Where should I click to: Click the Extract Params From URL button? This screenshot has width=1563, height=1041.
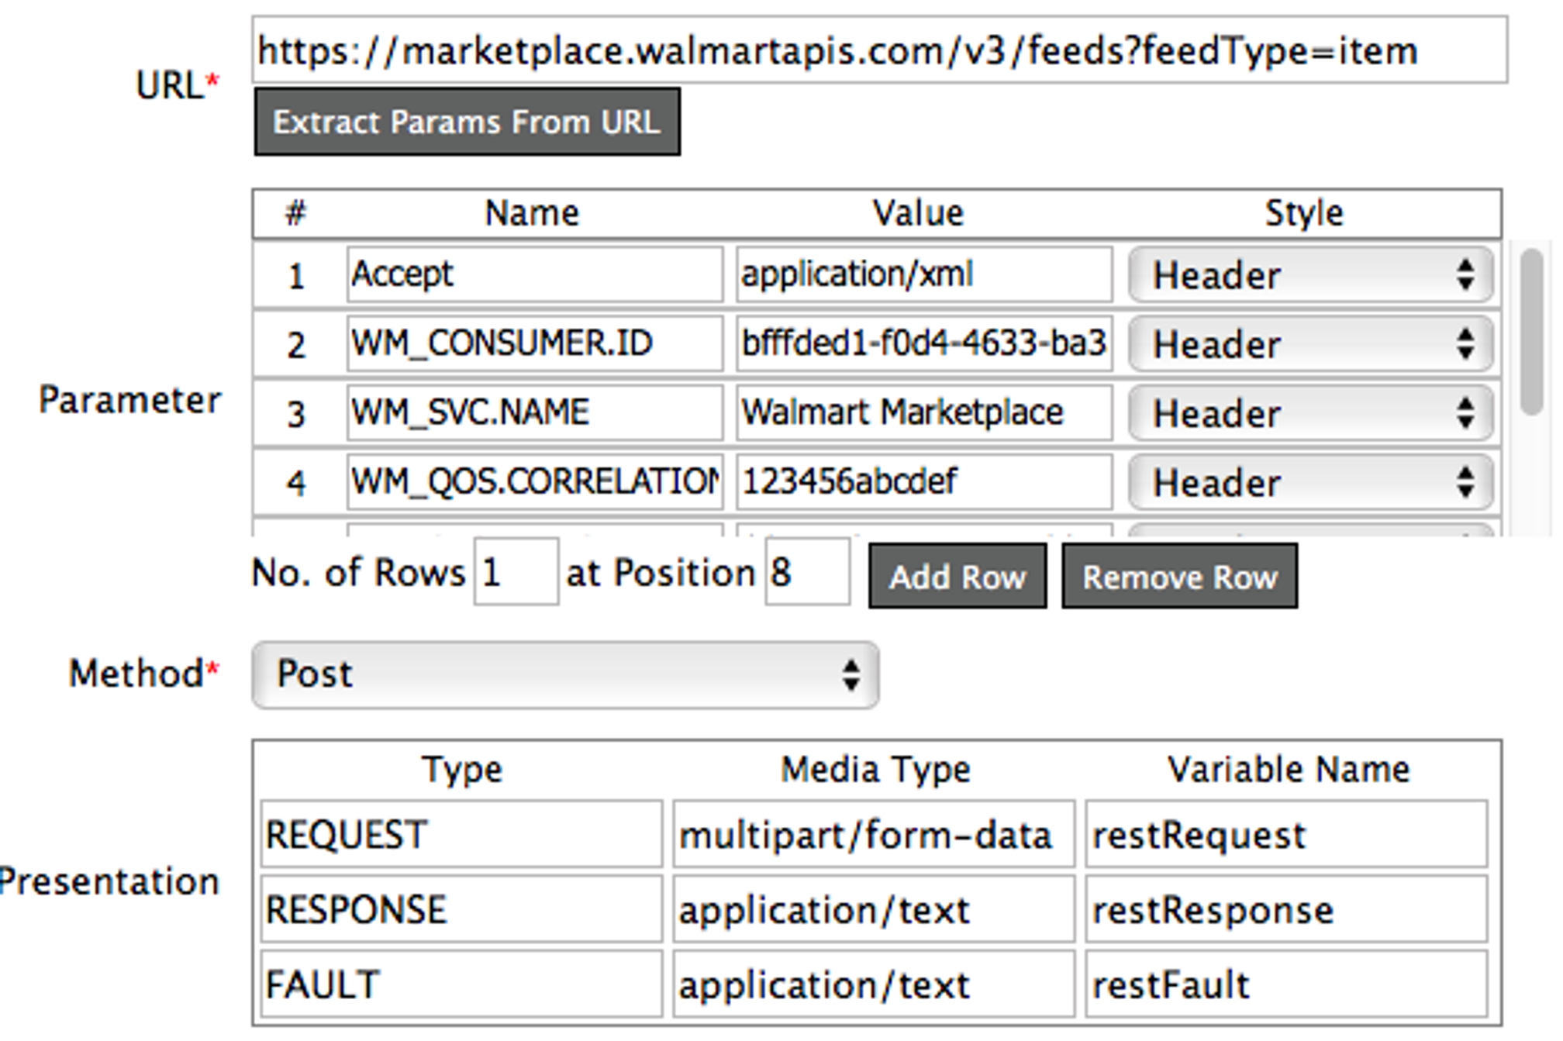click(467, 122)
